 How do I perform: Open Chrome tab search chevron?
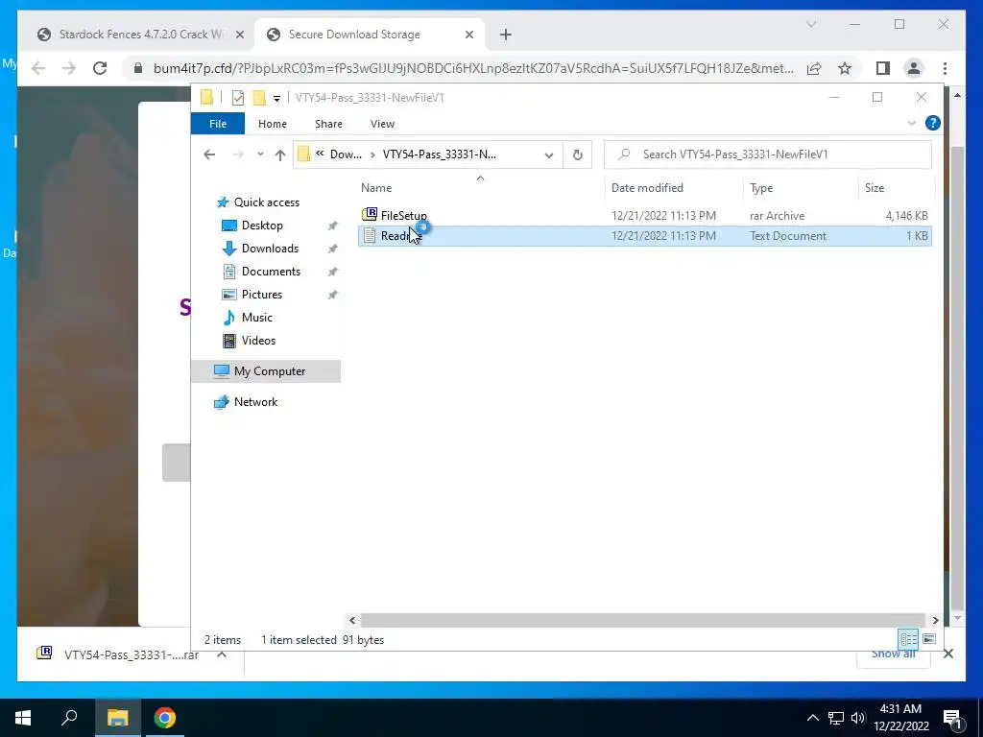pos(810,24)
